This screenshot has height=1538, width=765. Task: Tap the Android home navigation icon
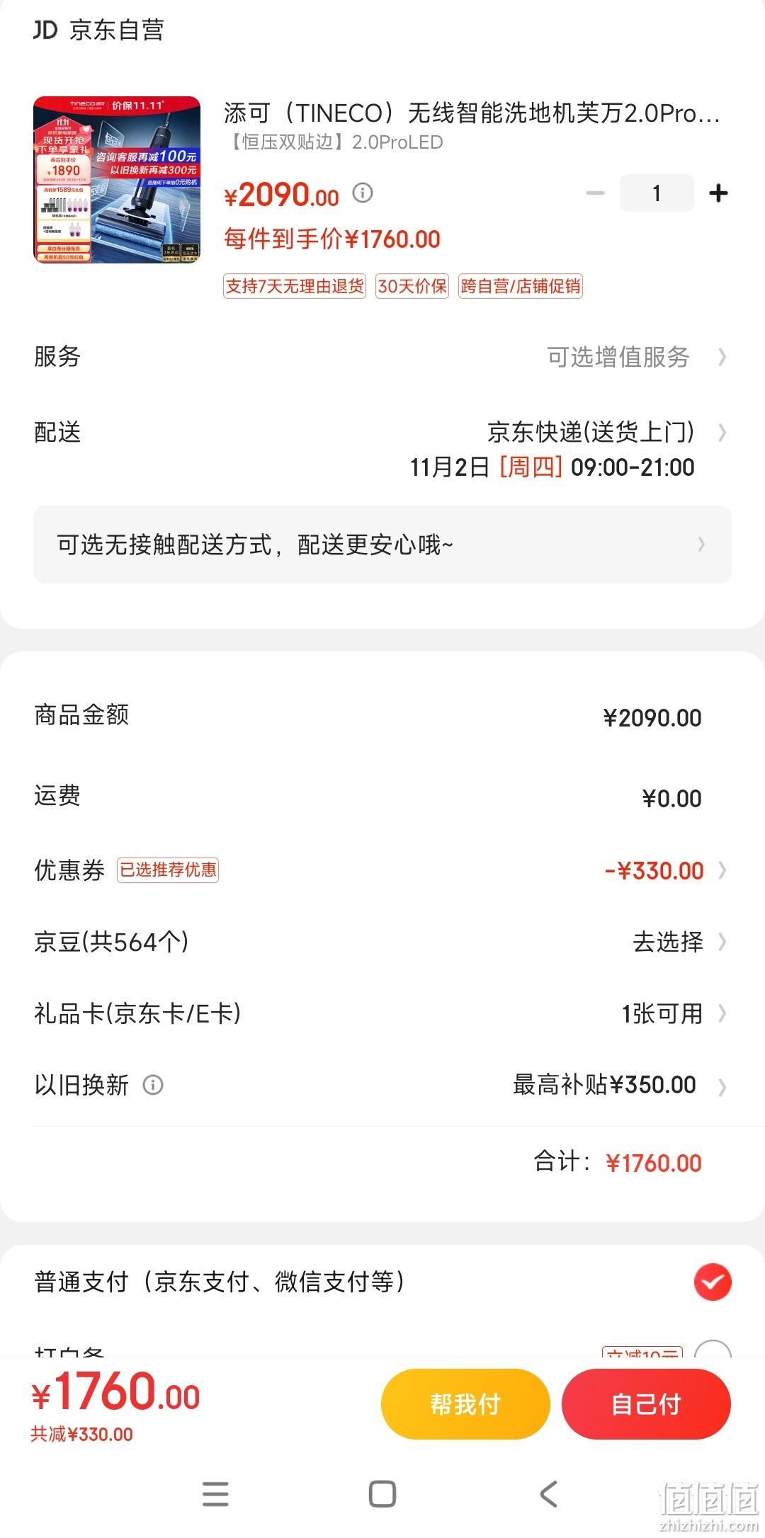382,1493
